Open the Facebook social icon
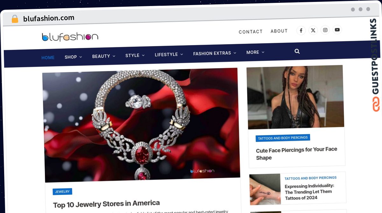The width and height of the screenshot is (382, 213). (301, 31)
